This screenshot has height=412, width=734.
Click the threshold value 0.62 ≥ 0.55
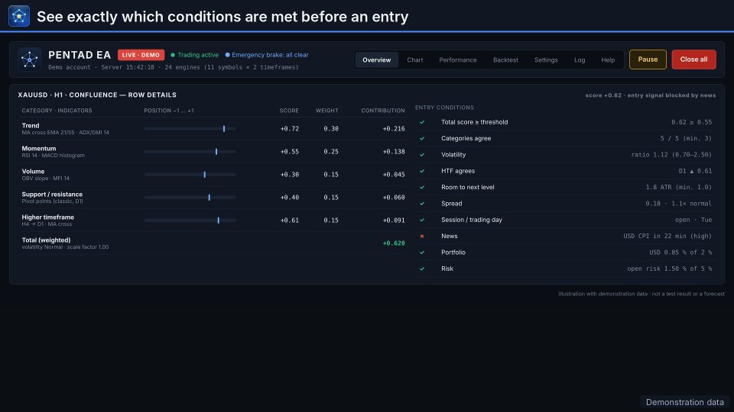click(x=691, y=122)
